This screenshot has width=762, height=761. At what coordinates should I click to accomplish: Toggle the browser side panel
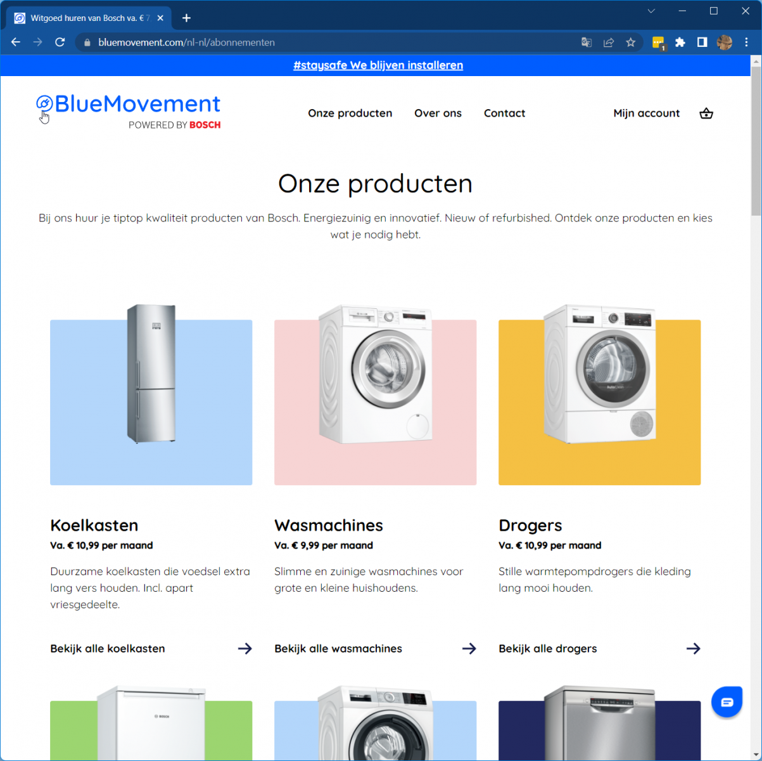point(702,42)
